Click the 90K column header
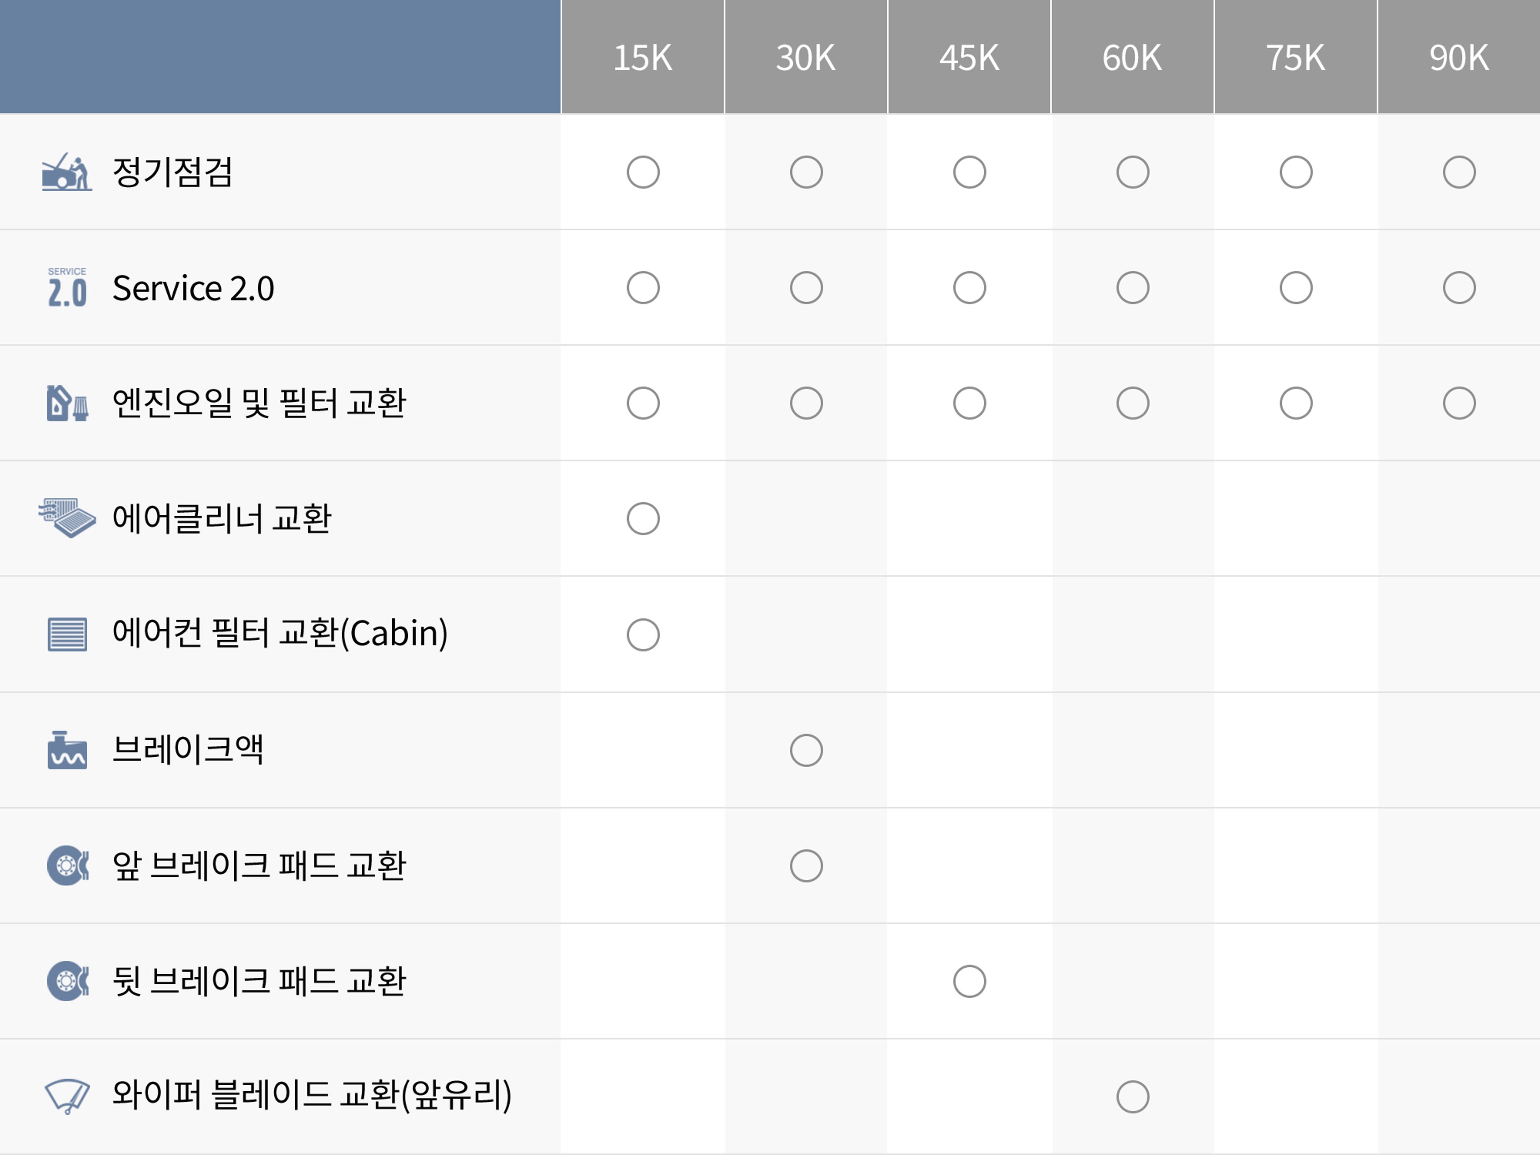Image resolution: width=1540 pixels, height=1155 pixels. 1459,57
